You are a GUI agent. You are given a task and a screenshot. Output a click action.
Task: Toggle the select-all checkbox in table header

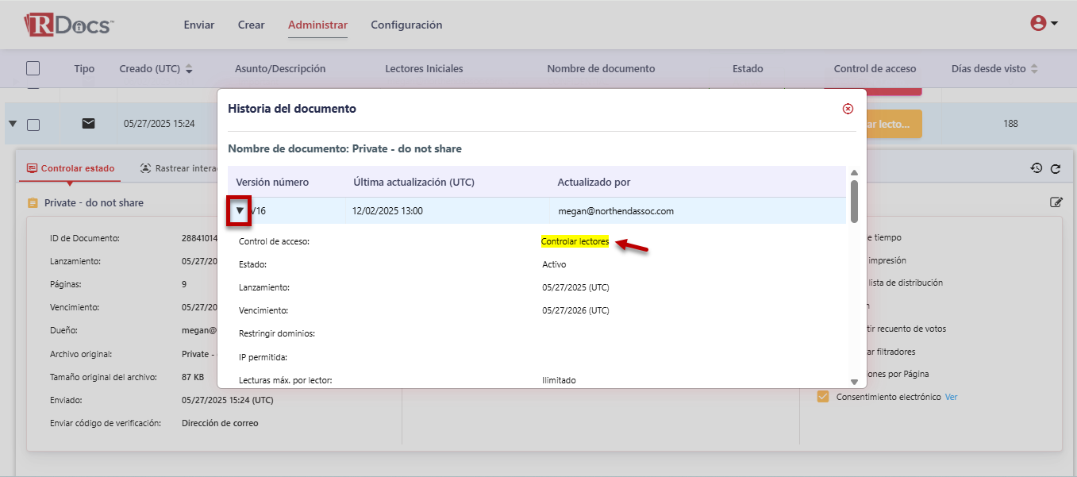tap(33, 68)
